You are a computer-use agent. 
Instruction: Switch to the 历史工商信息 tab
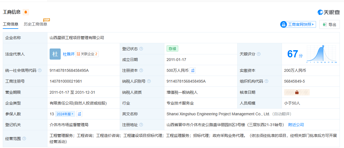tap(35, 24)
